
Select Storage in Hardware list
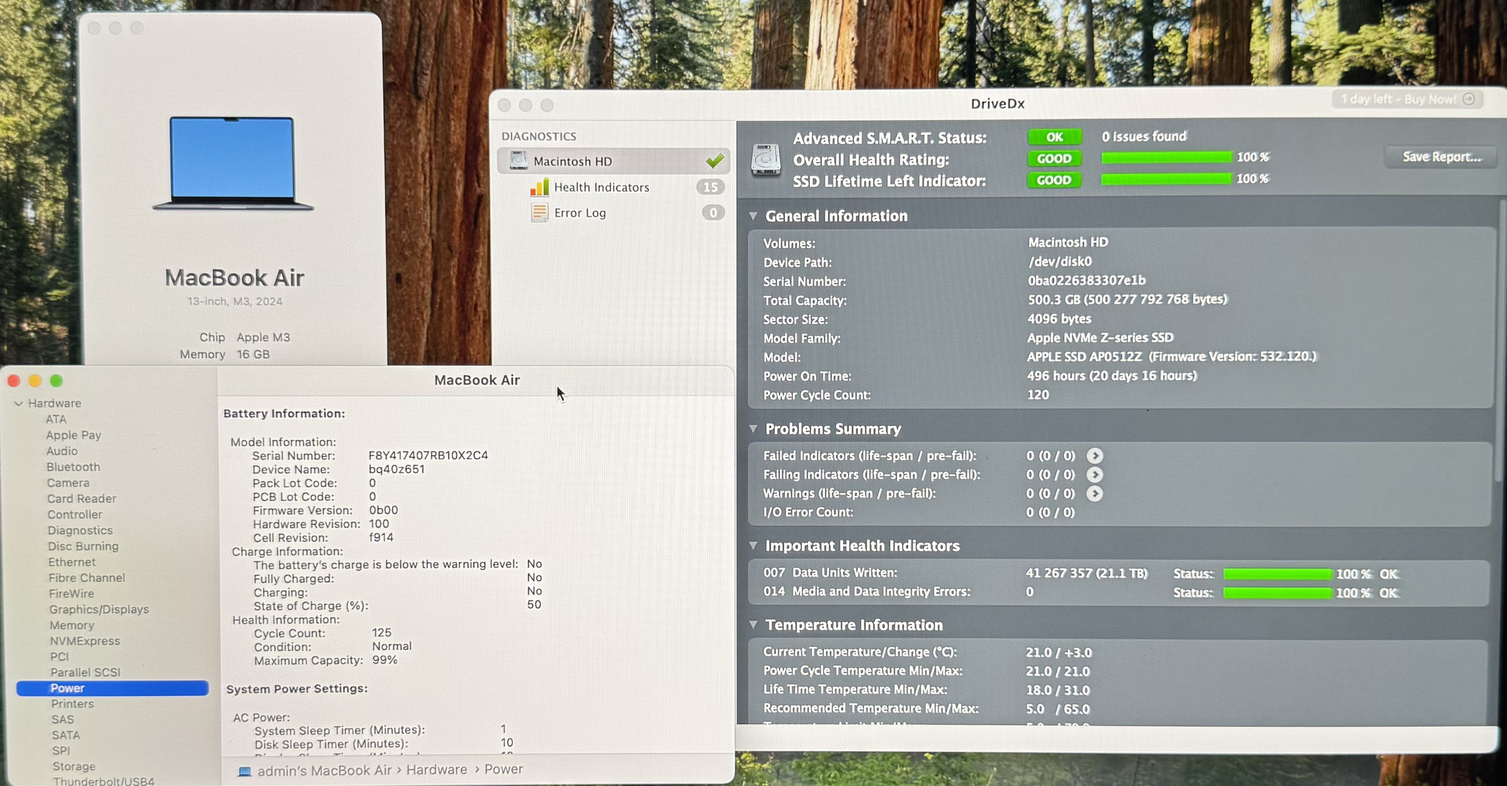click(74, 766)
